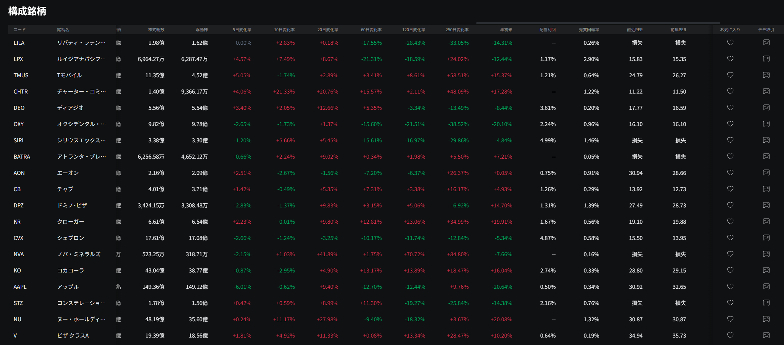Image resolution: width=784 pixels, height=345 pixels.
Task: Click ticker code NU
Action: (x=17, y=319)
